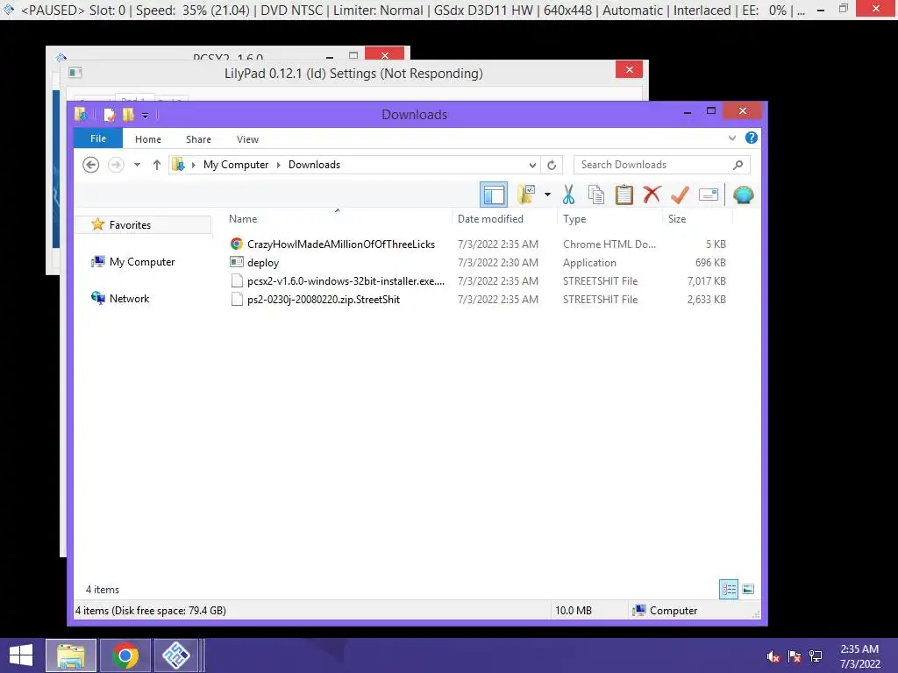Open the Home ribbon tab

point(147,139)
